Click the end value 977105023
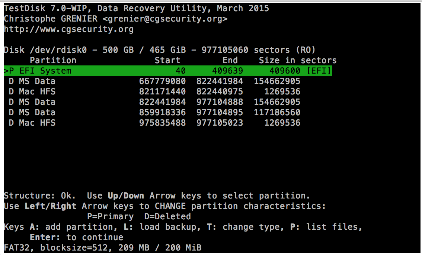 (x=220, y=123)
